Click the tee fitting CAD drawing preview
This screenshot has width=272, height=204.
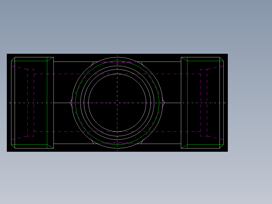pos(117,103)
